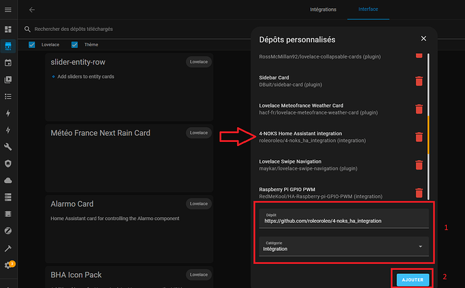Delete Lovelace Meteofrance Weather Card repository
465x288 pixels.
tap(418, 109)
